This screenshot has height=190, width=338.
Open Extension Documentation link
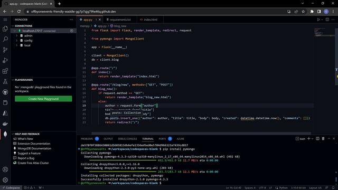click(34, 144)
